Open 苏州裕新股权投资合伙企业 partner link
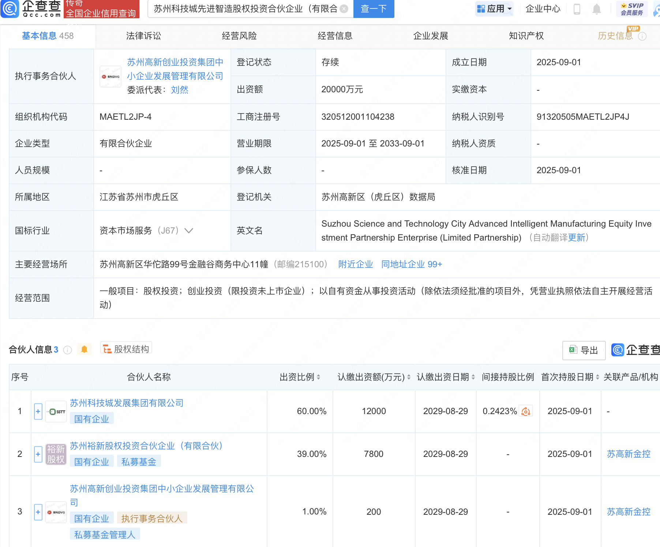 click(x=146, y=446)
